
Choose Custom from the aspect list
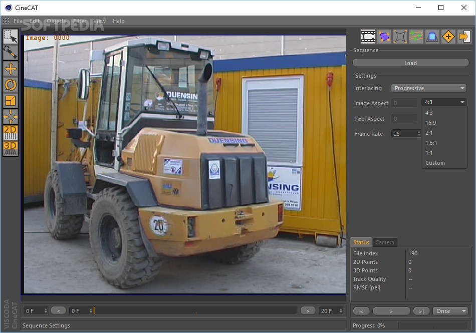coord(444,163)
